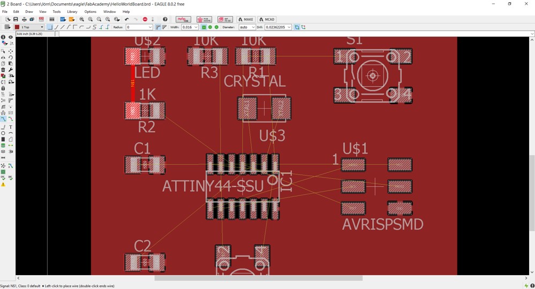Open the Options menu
This screenshot has height=289, width=535.
pyautogui.click(x=90, y=12)
